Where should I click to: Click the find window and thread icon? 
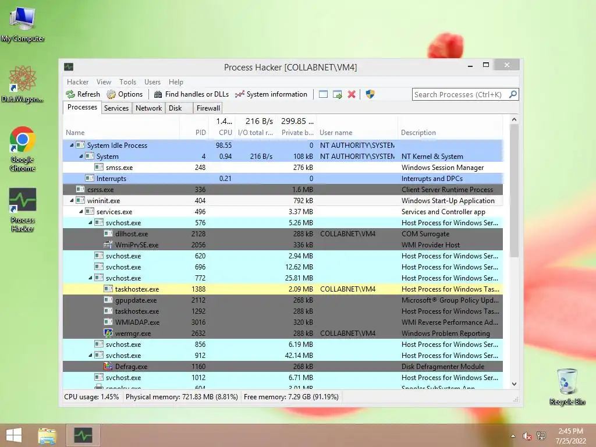pos(337,94)
